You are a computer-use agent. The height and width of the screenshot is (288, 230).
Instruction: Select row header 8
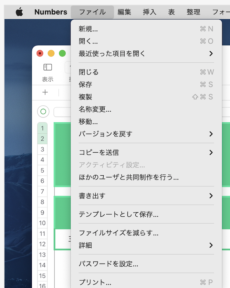pyautogui.click(x=42, y=202)
